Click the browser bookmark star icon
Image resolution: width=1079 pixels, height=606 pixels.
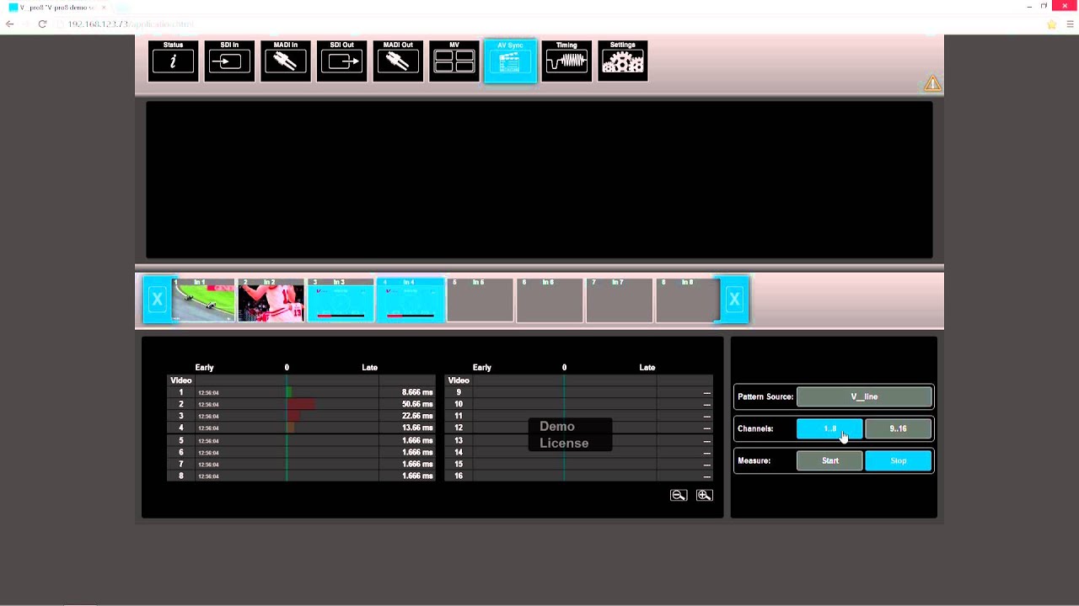pos(1051,24)
